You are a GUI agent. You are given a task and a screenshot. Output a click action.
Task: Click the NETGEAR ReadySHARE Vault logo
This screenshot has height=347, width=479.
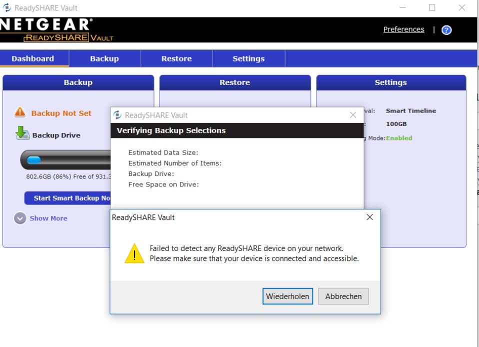(56, 30)
